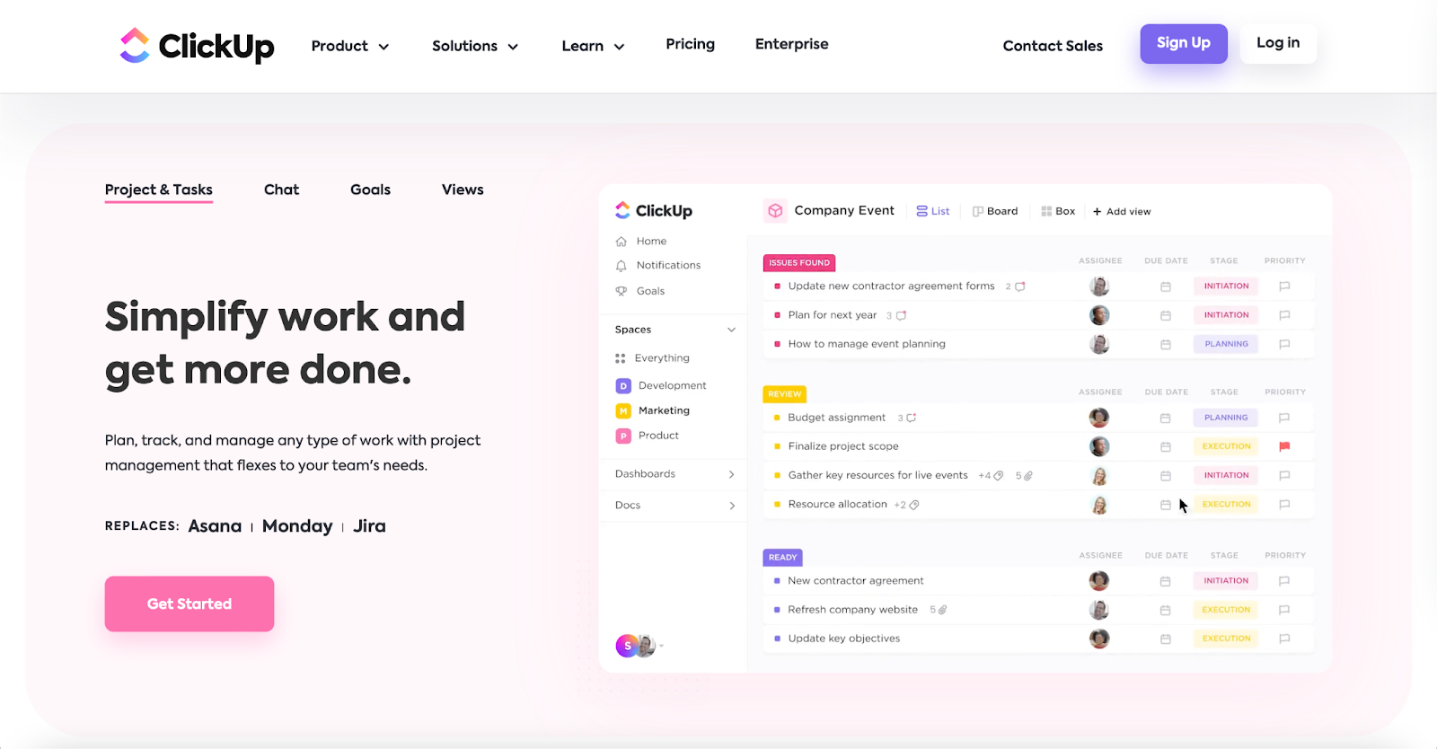
Task: Open the Product dropdown menu
Action: 350,46
